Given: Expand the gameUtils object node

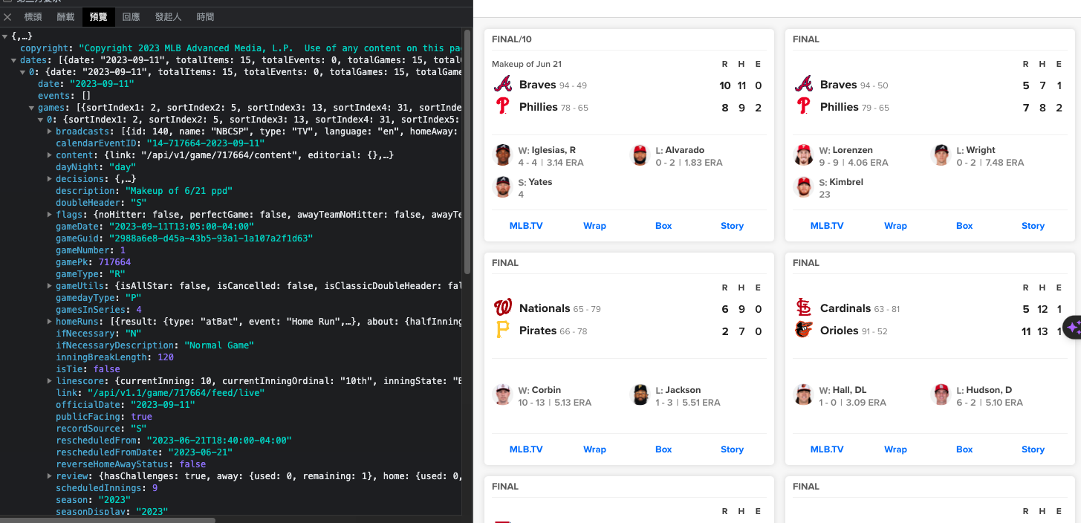Looking at the screenshot, I should (50, 286).
